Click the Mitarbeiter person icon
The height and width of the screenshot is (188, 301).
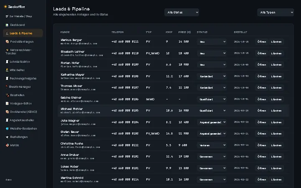tap(7, 70)
